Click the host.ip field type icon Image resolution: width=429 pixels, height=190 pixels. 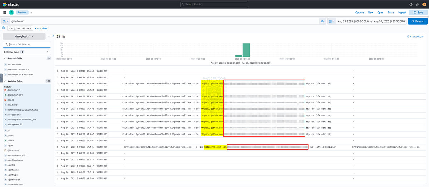[5, 100]
